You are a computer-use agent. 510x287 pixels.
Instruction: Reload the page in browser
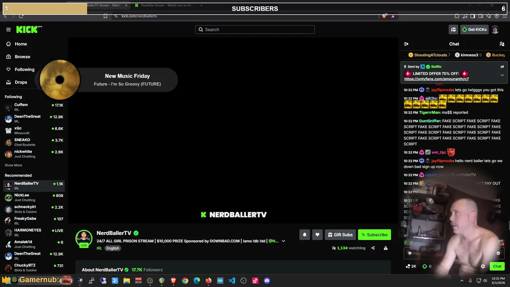(x=21, y=16)
